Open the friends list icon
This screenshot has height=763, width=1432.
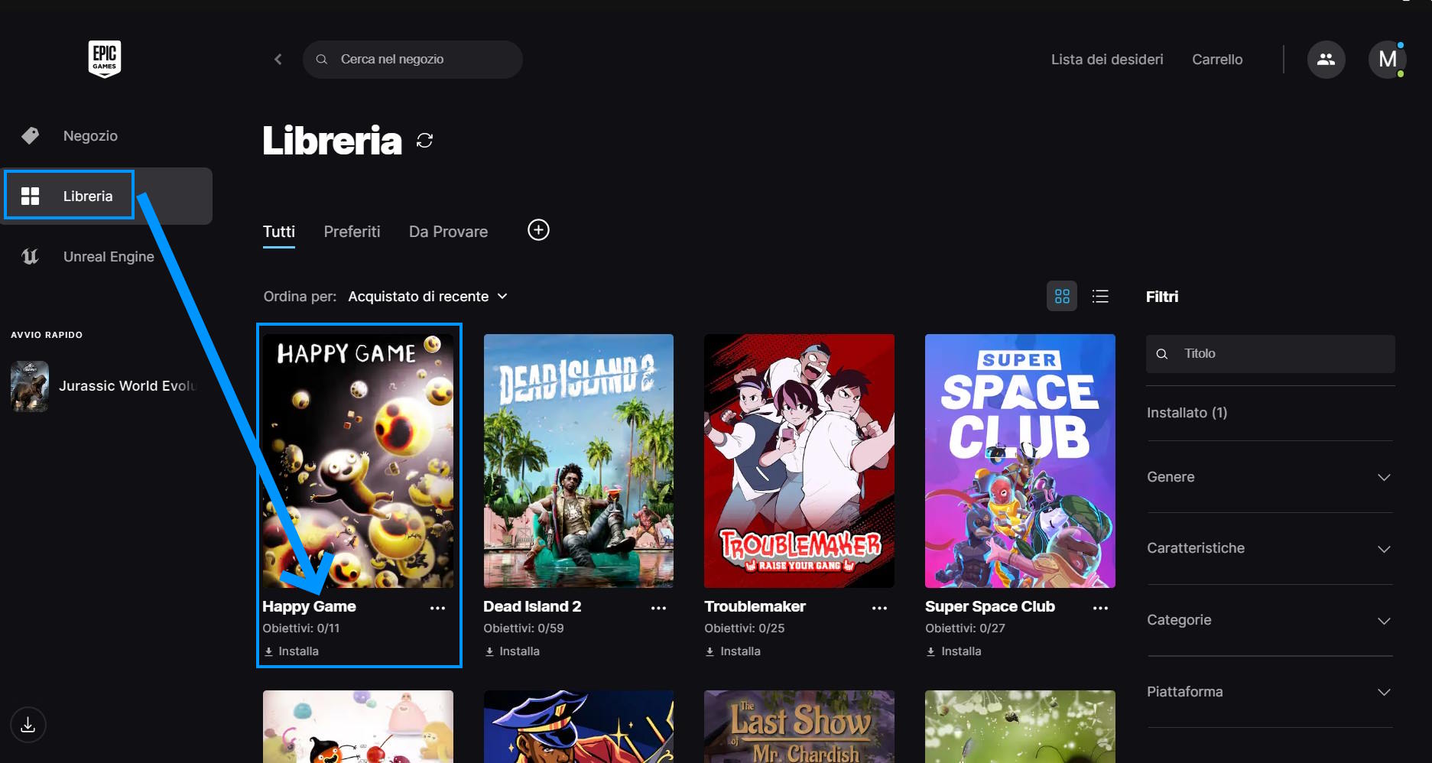[x=1326, y=59]
